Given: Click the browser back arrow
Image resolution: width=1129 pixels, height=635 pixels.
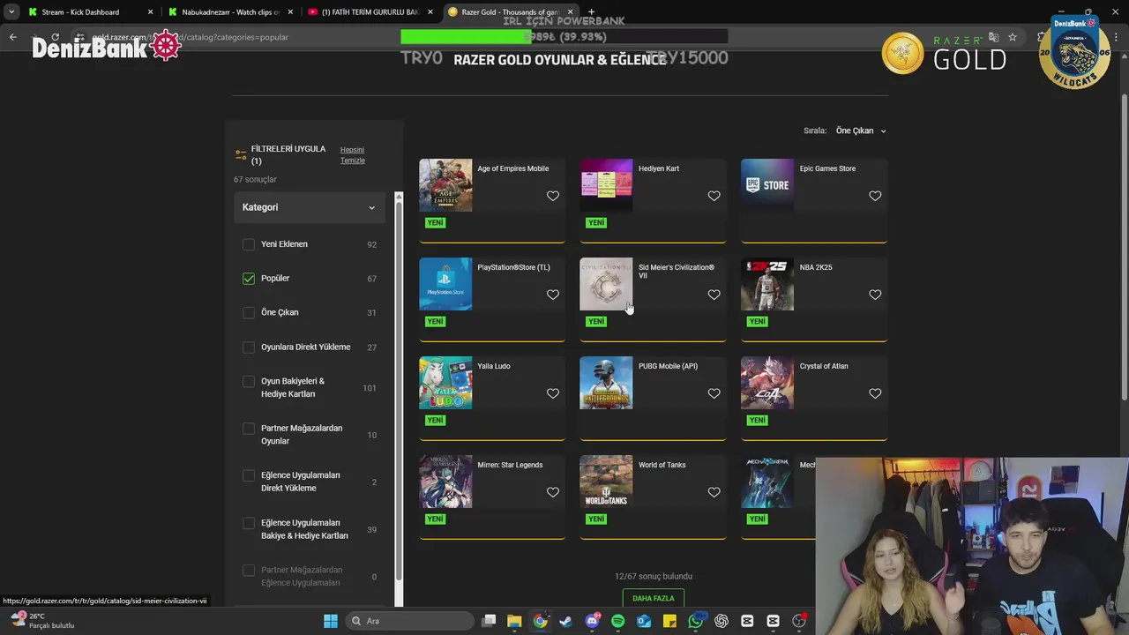Looking at the screenshot, I should pos(12,37).
